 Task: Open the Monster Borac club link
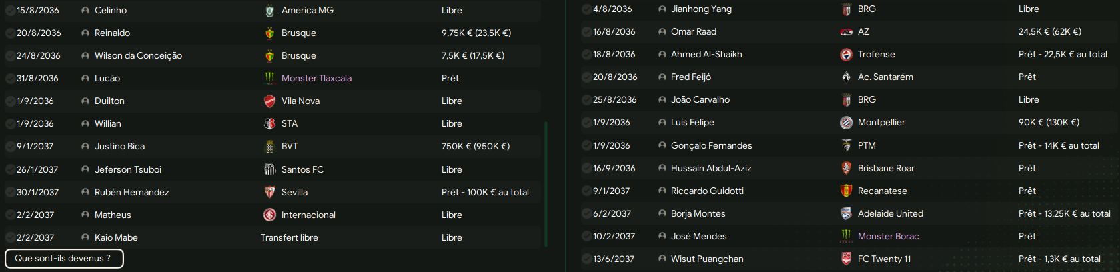[888, 236]
